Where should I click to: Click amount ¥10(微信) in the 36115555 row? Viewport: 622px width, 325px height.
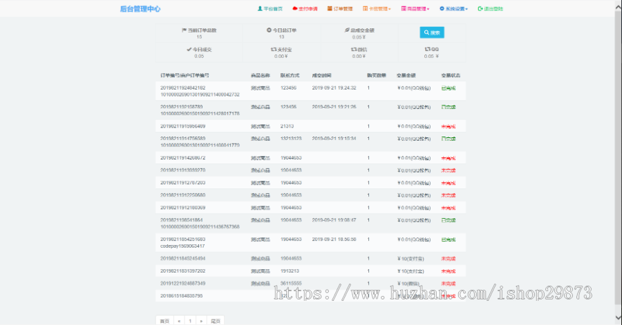point(408,284)
